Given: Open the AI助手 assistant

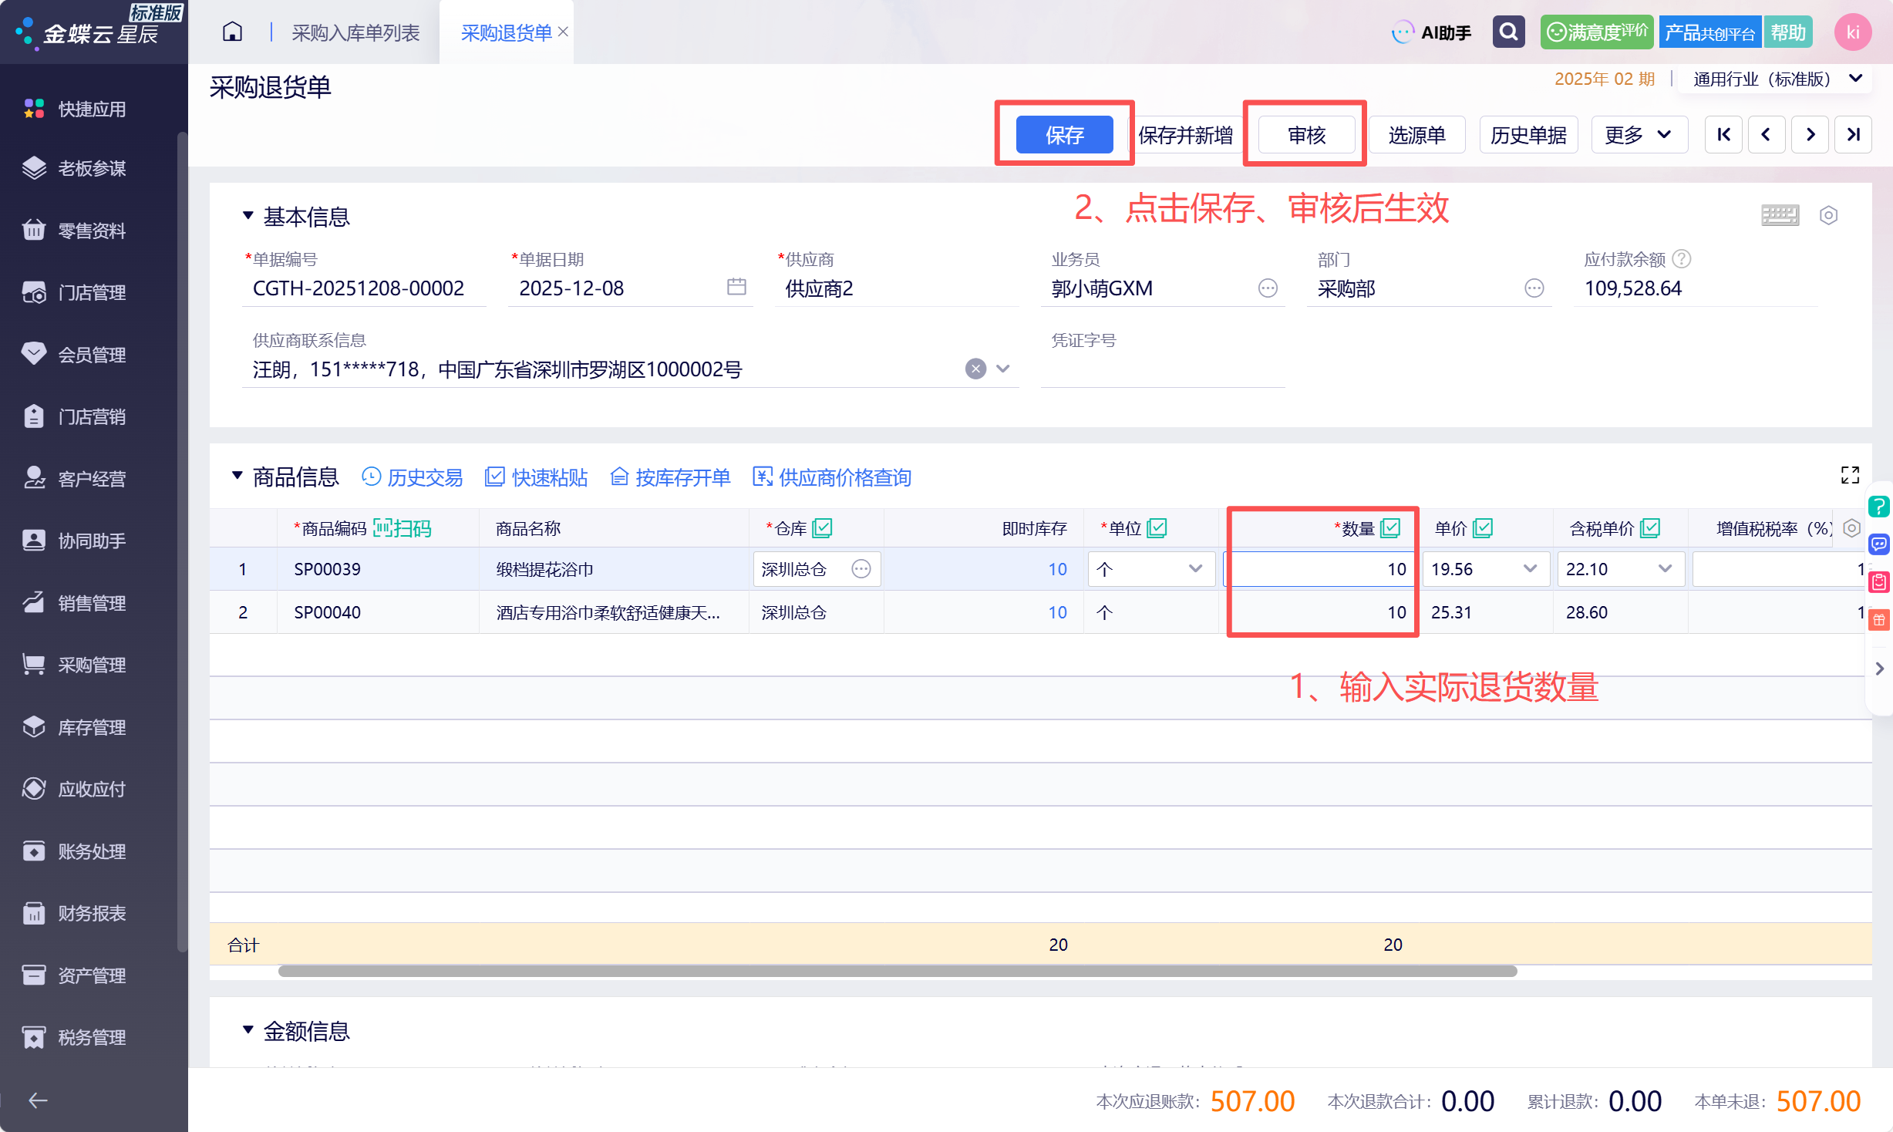Looking at the screenshot, I should click(x=1431, y=32).
